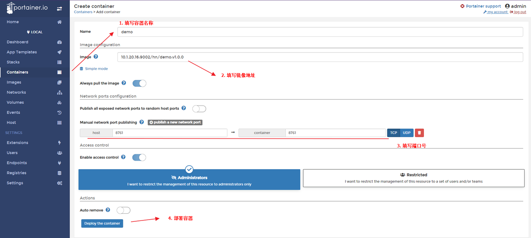Toggle Always pull the image switch
This screenshot has width=531, height=238.
[x=140, y=83]
